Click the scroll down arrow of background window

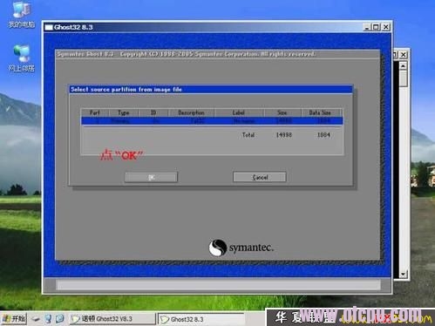coord(403,274)
